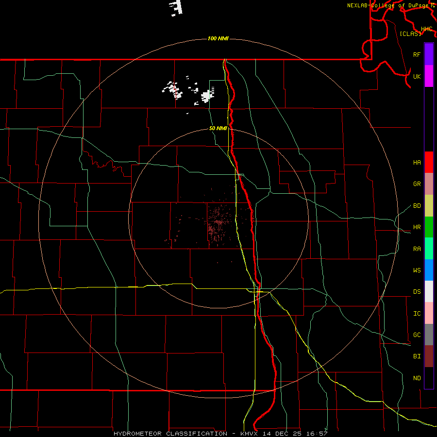Click the 50 NMI range ring label
This screenshot has height=437, width=437.
[218, 129]
